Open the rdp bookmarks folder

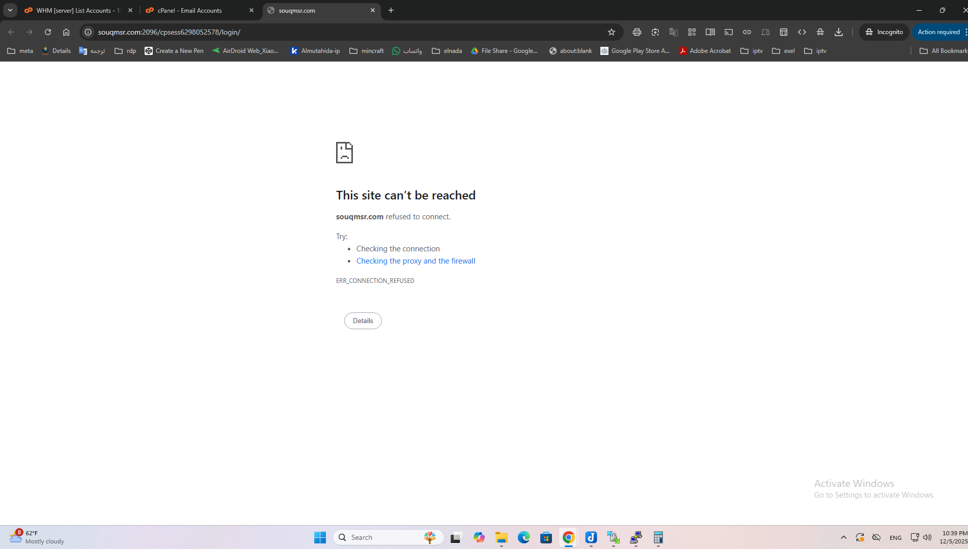125,51
